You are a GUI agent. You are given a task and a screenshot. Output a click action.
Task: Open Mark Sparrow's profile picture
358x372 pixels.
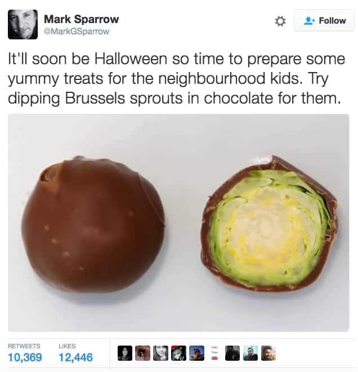(23, 24)
